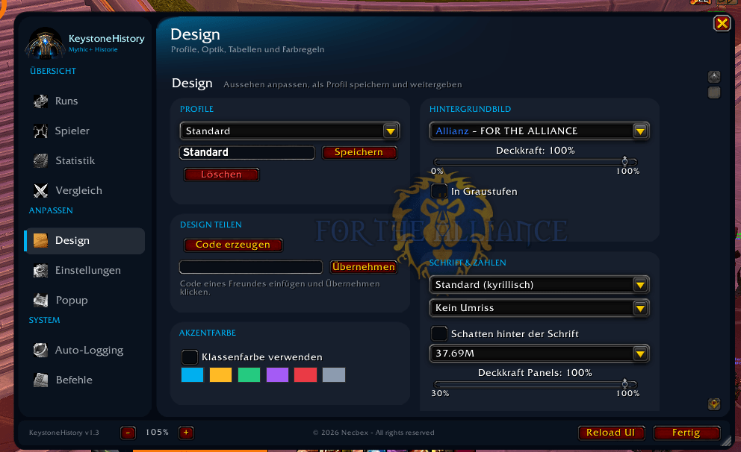Show the Befehle page
Viewport: 741px width, 452px height.
click(85, 380)
